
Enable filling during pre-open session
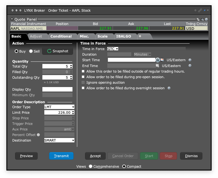(83, 77)
